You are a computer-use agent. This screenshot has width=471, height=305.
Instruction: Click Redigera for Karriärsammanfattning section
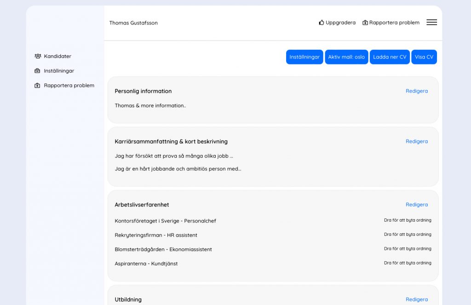tap(416, 141)
